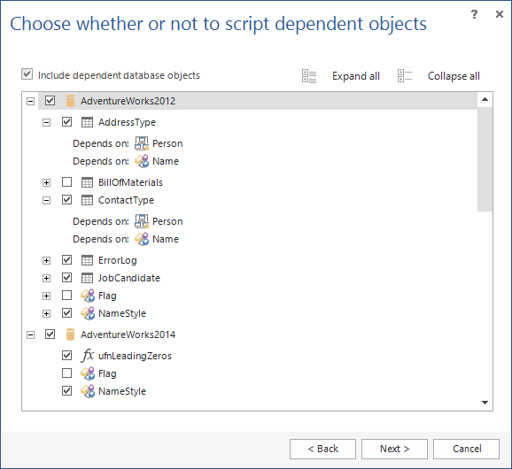Collapse the AdventureWorks2012 database node
Image resolution: width=512 pixels, height=469 pixels.
[30, 102]
